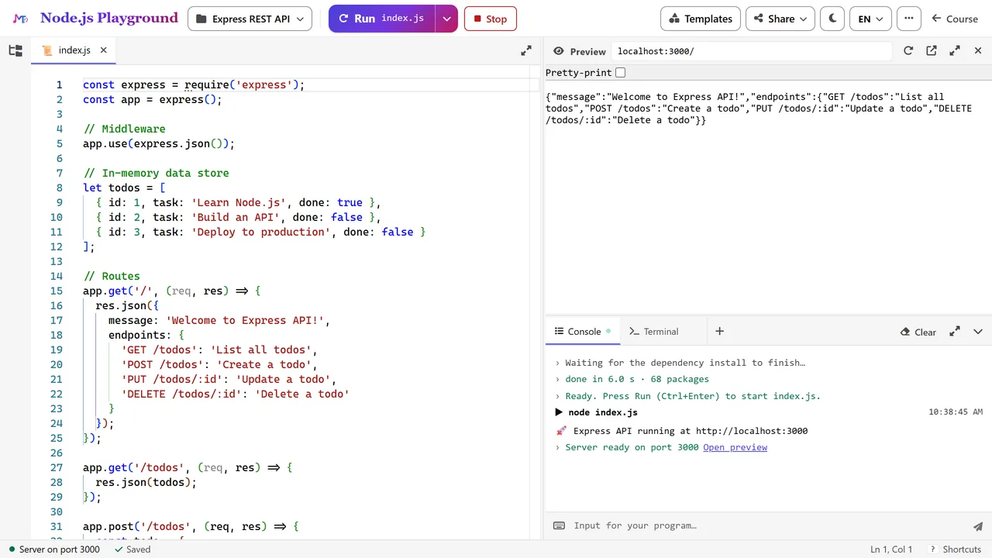Open the Express REST API project dropdown
This screenshot has width=992, height=558.
[250, 19]
